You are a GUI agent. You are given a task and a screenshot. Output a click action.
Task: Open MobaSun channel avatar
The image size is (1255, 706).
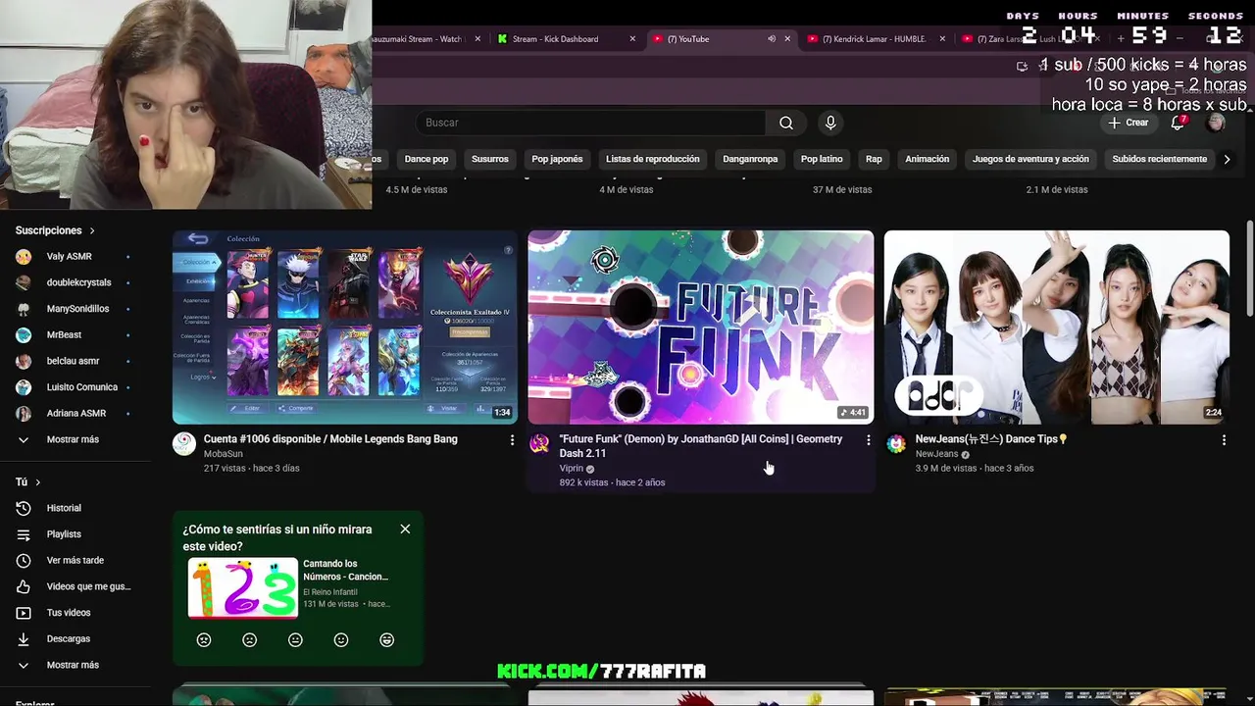(x=183, y=444)
